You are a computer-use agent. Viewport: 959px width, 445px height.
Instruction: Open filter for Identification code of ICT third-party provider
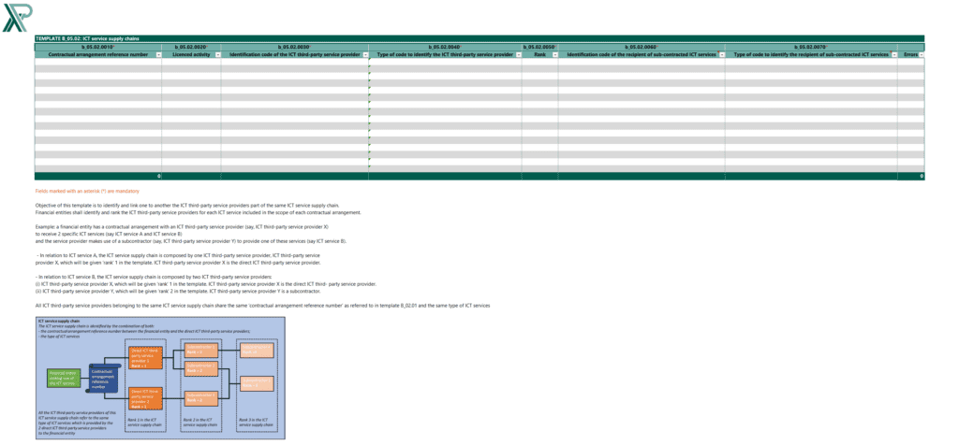pyautogui.click(x=365, y=55)
